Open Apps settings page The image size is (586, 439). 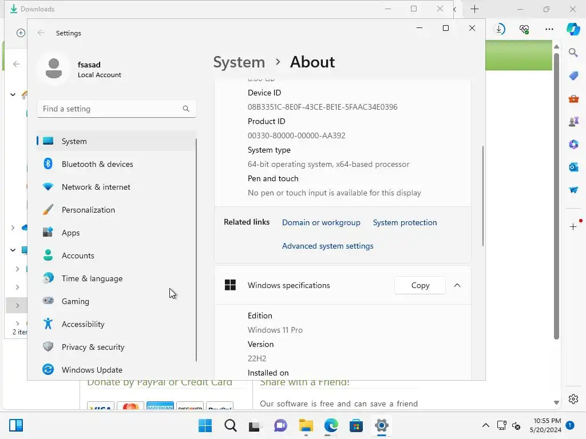[x=116, y=233]
